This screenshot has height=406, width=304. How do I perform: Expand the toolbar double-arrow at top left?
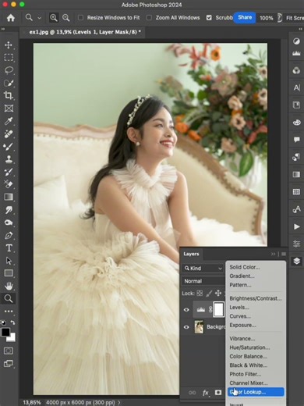[x=3, y=29]
